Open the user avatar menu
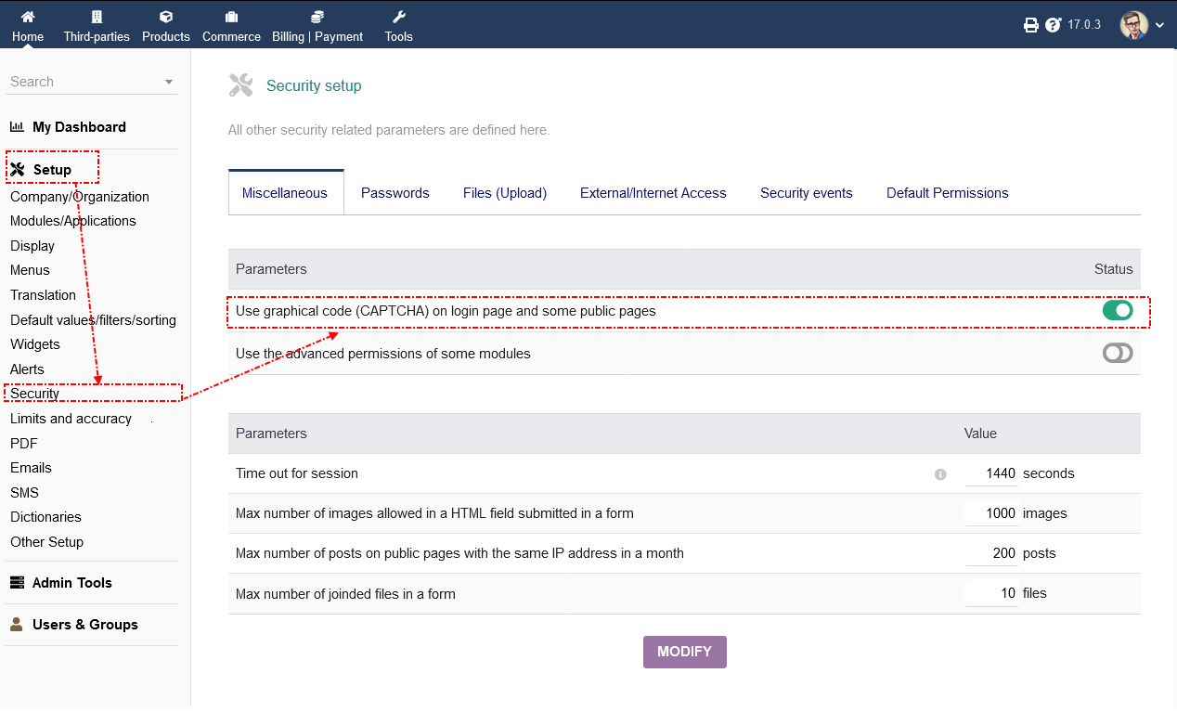The image size is (1177, 725). tap(1134, 25)
